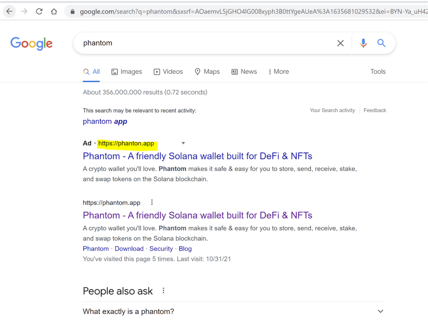Image resolution: width=428 pixels, height=321 pixels.
Task: Submit search with magnifier icon
Action: click(381, 43)
